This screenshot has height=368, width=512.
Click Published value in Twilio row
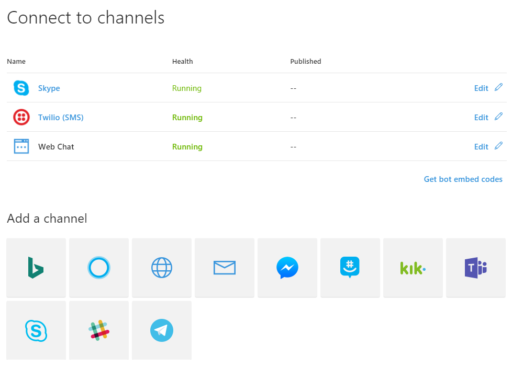pyautogui.click(x=293, y=118)
